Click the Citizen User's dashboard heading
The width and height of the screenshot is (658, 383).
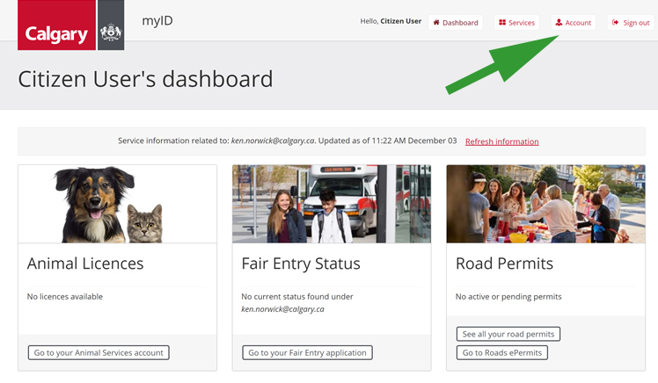click(145, 79)
